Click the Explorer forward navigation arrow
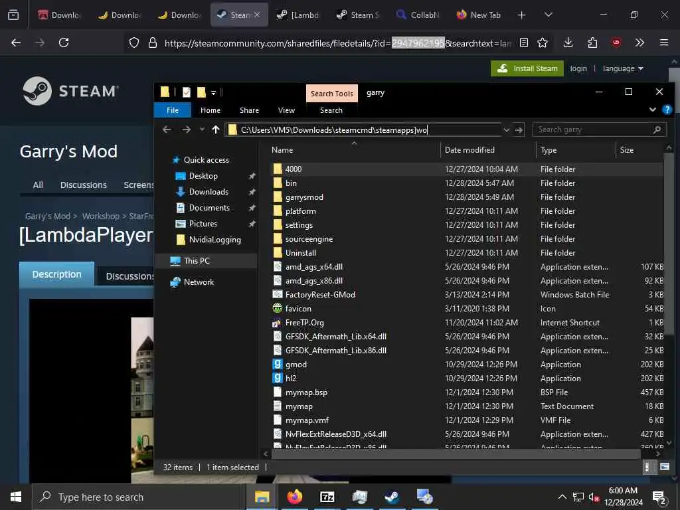This screenshot has height=510, width=680. click(186, 129)
